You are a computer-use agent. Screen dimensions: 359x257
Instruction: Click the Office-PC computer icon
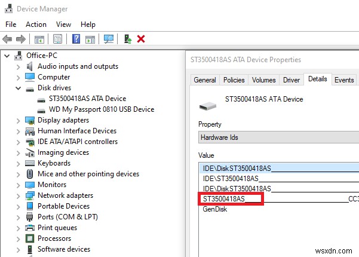pyautogui.click(x=19, y=56)
